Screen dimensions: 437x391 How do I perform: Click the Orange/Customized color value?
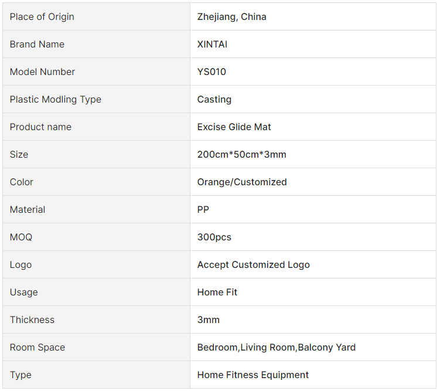coord(242,182)
